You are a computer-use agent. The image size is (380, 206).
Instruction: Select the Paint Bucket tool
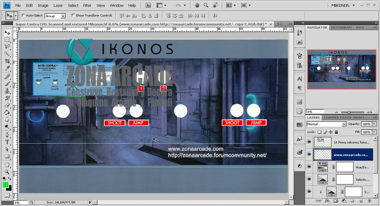7,113
